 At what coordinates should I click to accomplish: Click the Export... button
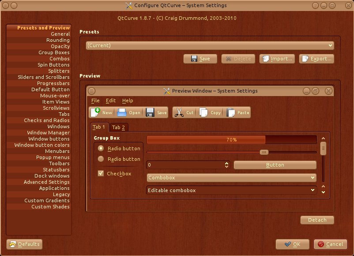(316, 59)
